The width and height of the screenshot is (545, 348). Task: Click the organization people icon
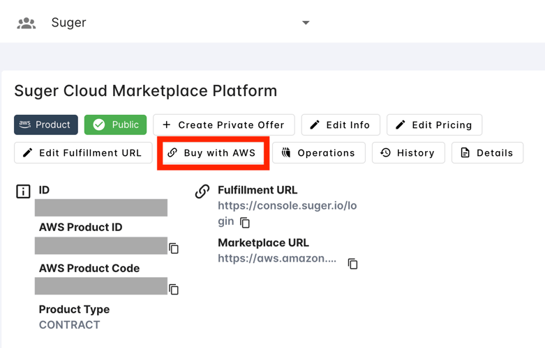click(x=27, y=23)
